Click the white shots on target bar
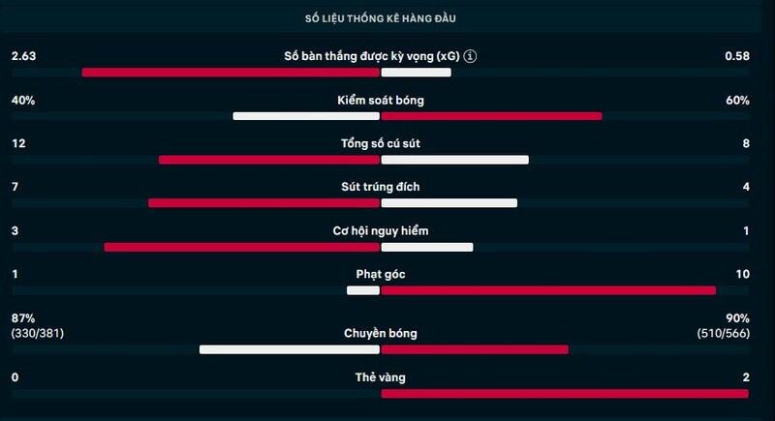Image resolution: width=775 pixels, height=421 pixels. [449, 203]
